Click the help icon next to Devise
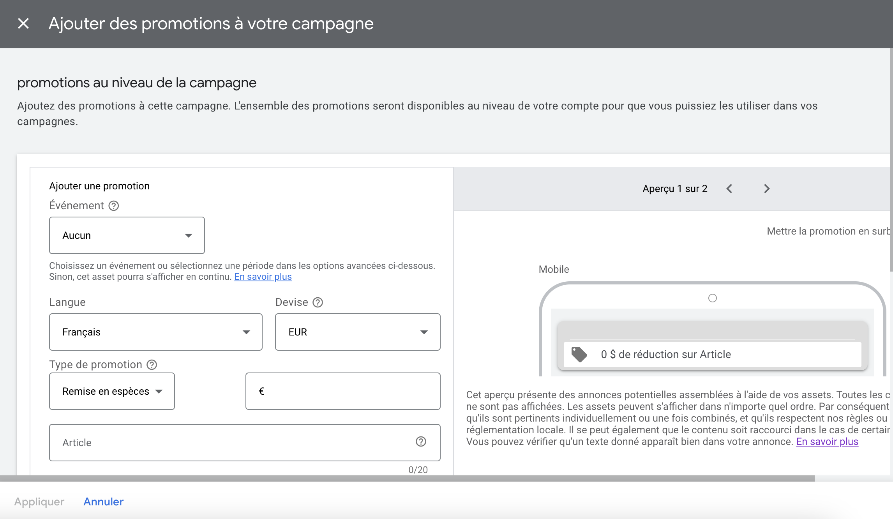This screenshot has height=519, width=893. point(318,302)
